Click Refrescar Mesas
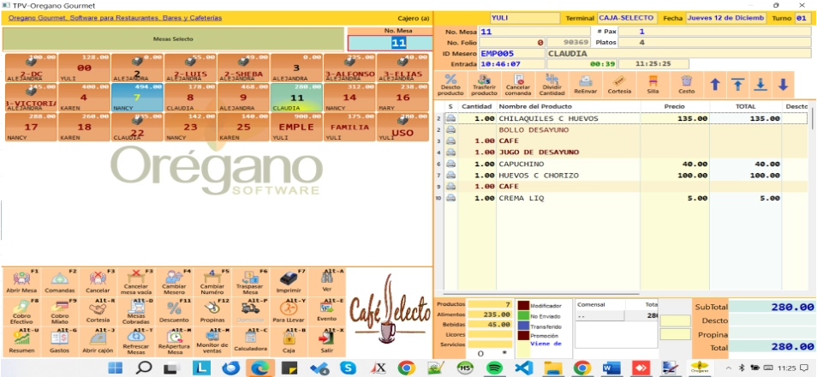 [136, 341]
